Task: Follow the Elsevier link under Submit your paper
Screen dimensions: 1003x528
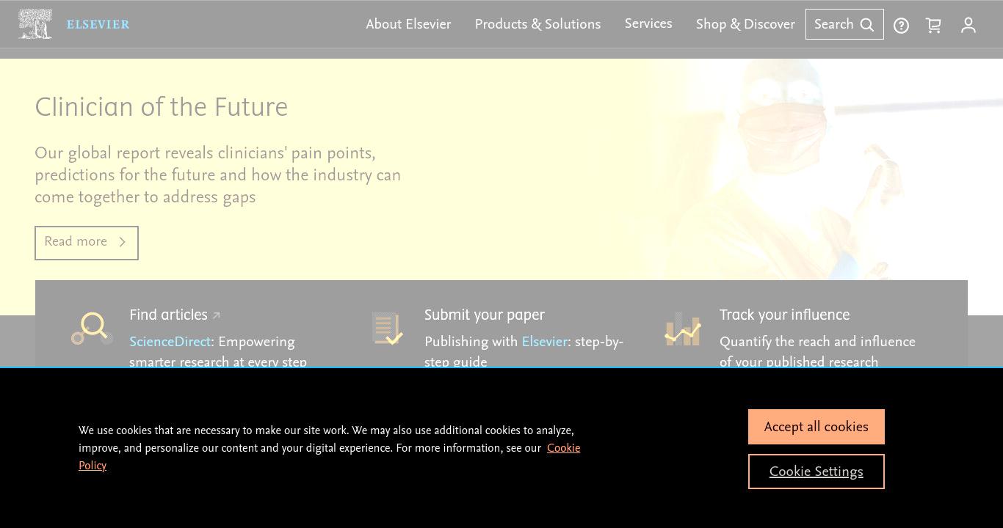Action: tap(545, 342)
